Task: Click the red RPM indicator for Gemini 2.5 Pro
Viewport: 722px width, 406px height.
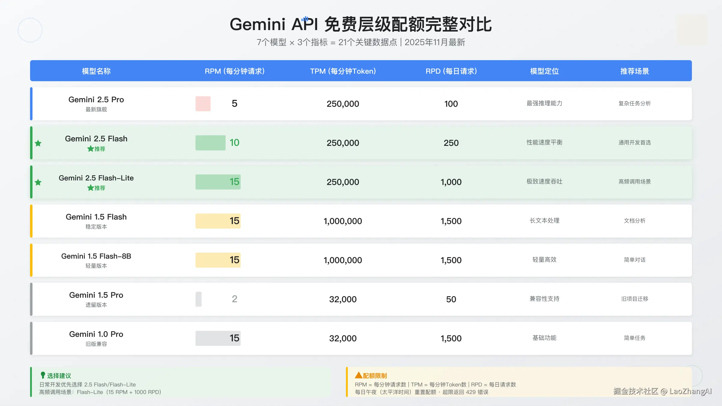Action: click(203, 103)
